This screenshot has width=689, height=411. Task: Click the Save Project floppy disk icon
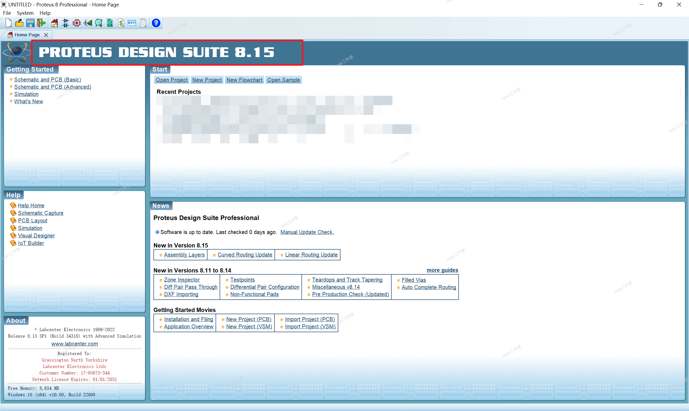[30, 23]
